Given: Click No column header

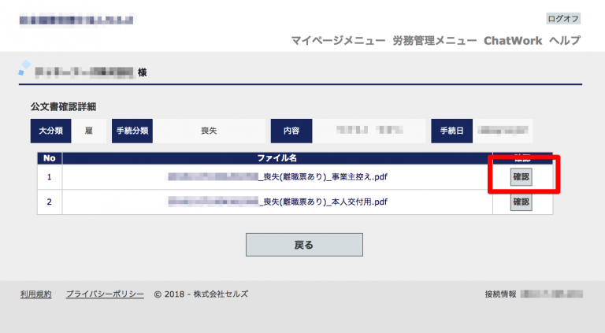Looking at the screenshot, I should click(x=50, y=158).
